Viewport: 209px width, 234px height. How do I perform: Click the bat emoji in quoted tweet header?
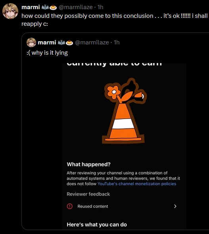[x=61, y=43]
